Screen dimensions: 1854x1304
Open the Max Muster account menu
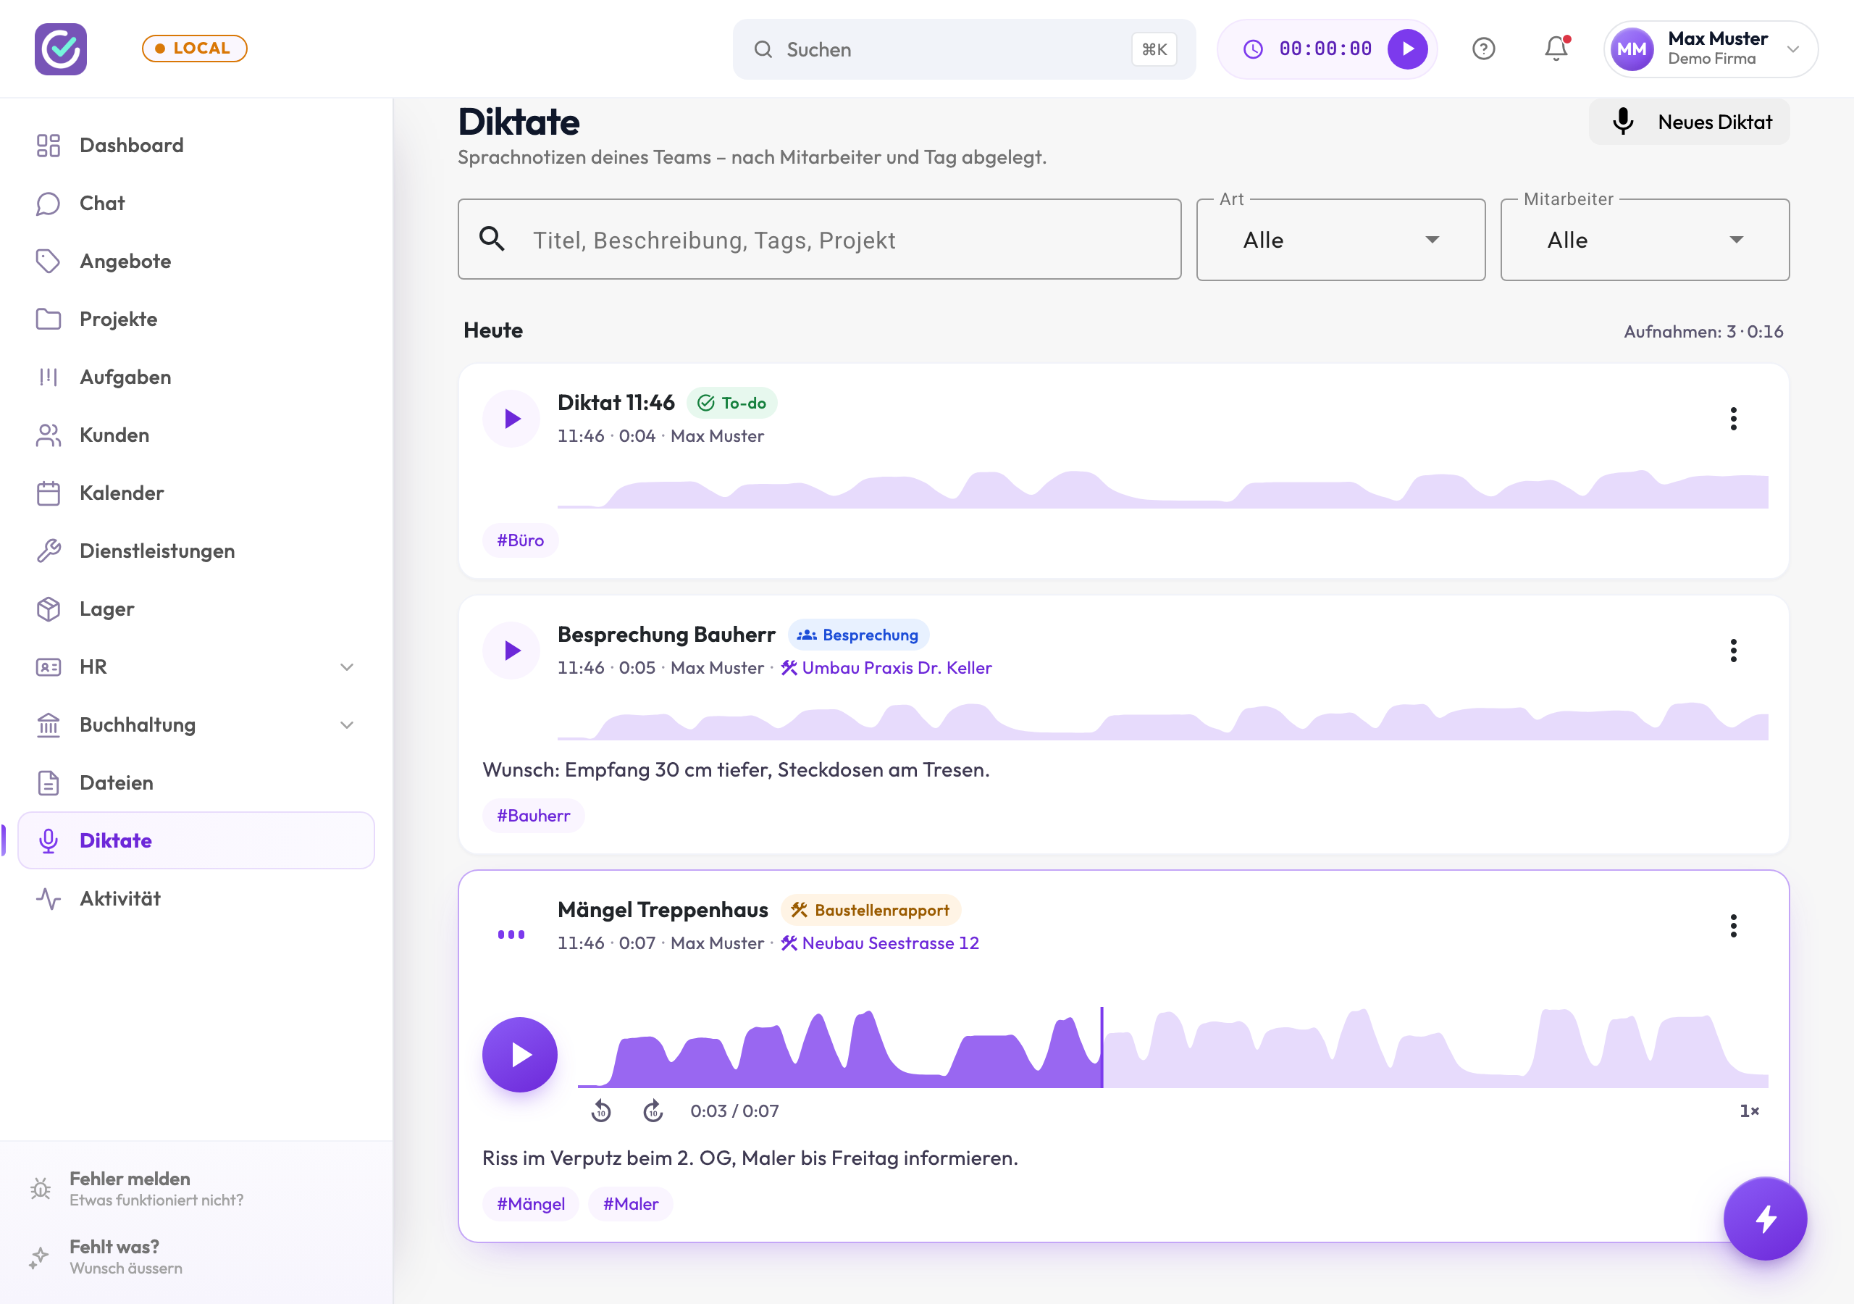(x=1711, y=49)
